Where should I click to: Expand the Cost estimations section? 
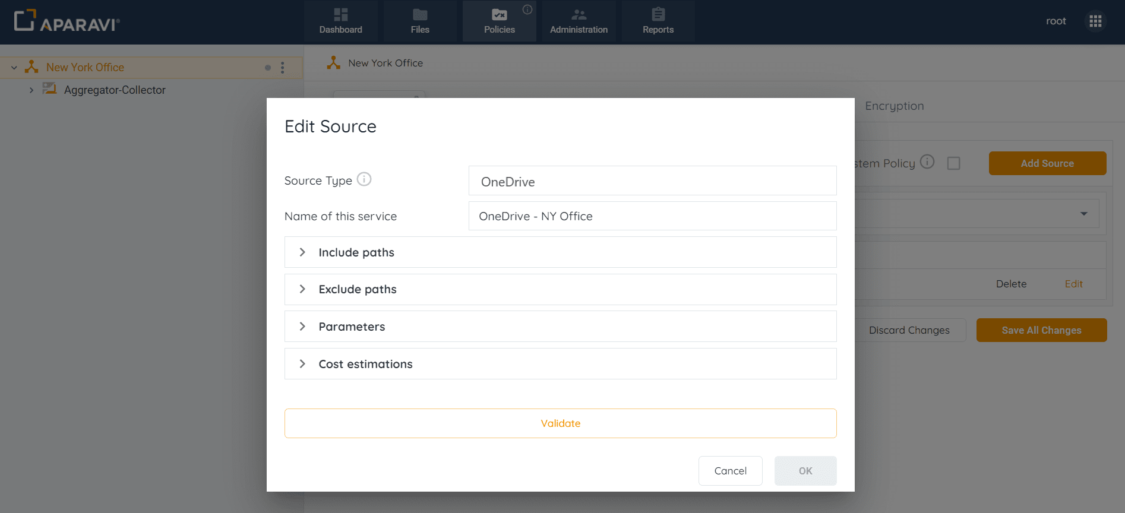pyautogui.click(x=560, y=364)
